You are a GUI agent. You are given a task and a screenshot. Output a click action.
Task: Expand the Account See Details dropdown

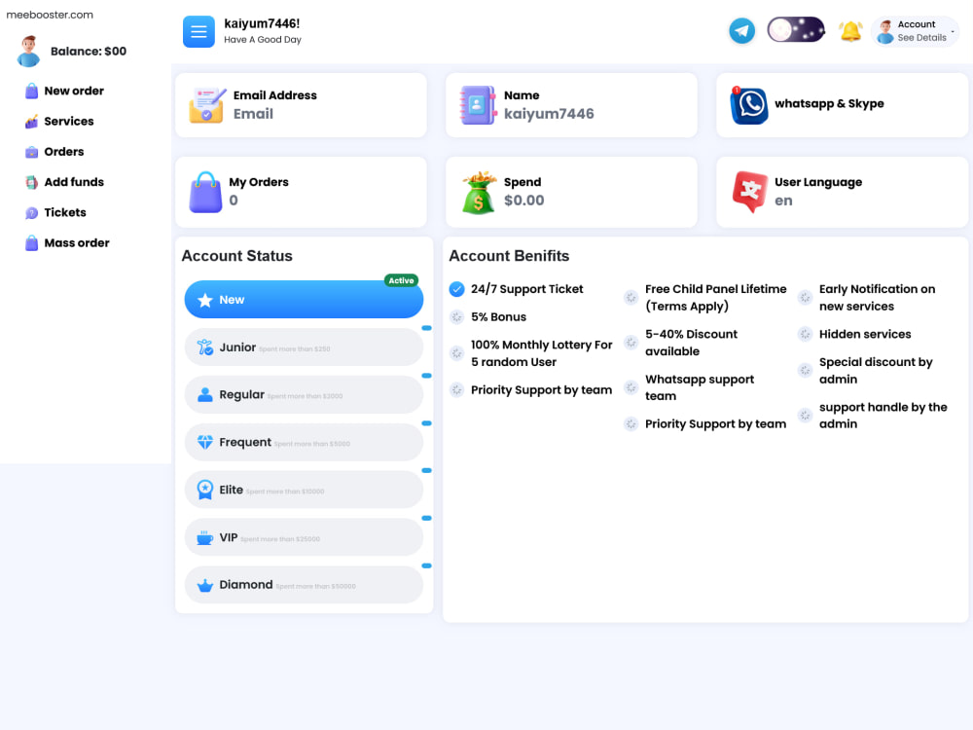(916, 31)
